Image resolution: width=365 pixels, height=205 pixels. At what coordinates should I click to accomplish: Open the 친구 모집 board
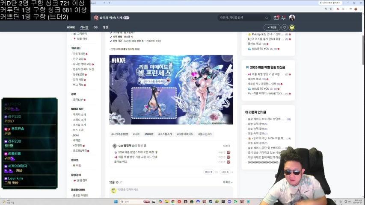79,59
